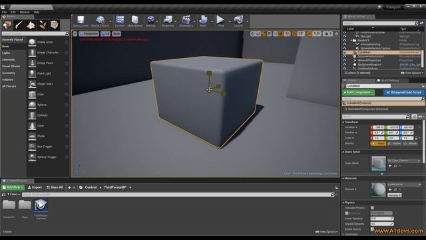Click the material sphere thumbnail
This screenshot has height=240, width=426.
coord(379,189)
